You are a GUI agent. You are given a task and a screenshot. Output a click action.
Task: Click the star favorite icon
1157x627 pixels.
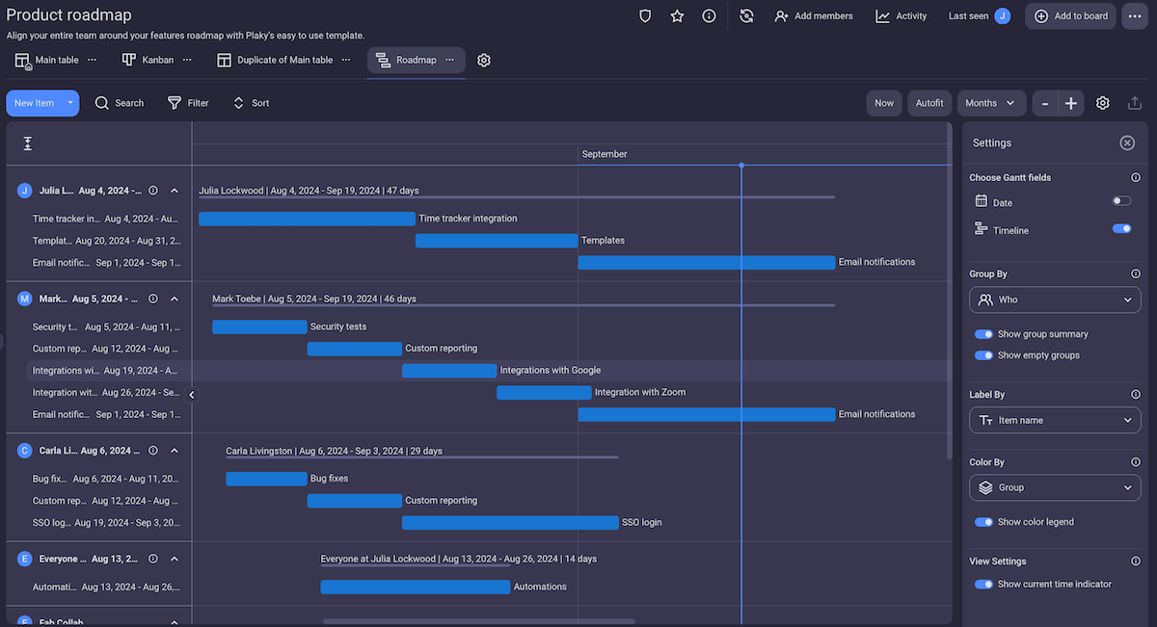677,16
